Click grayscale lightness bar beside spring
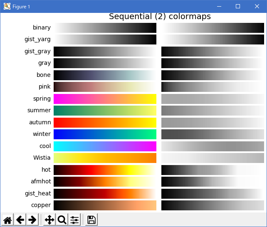267x227 pixels. click(x=213, y=99)
